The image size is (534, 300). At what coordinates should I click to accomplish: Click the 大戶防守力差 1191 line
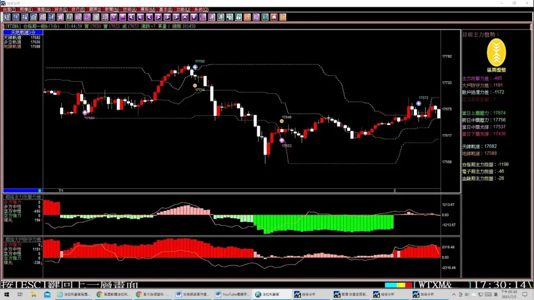[482, 85]
